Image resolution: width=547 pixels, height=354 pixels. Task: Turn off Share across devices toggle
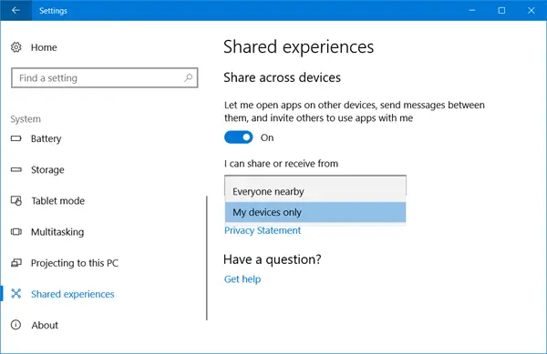click(x=238, y=137)
